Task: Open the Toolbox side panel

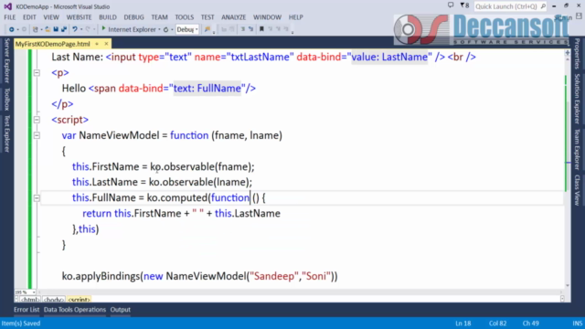Action: click(x=6, y=100)
